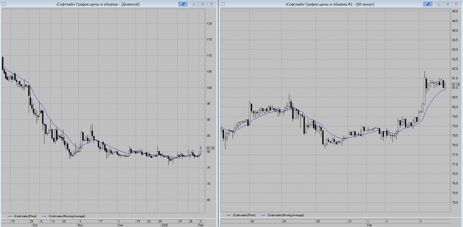
Task: Click the 84.0 level on hourly price axis
Action: click(455, 31)
